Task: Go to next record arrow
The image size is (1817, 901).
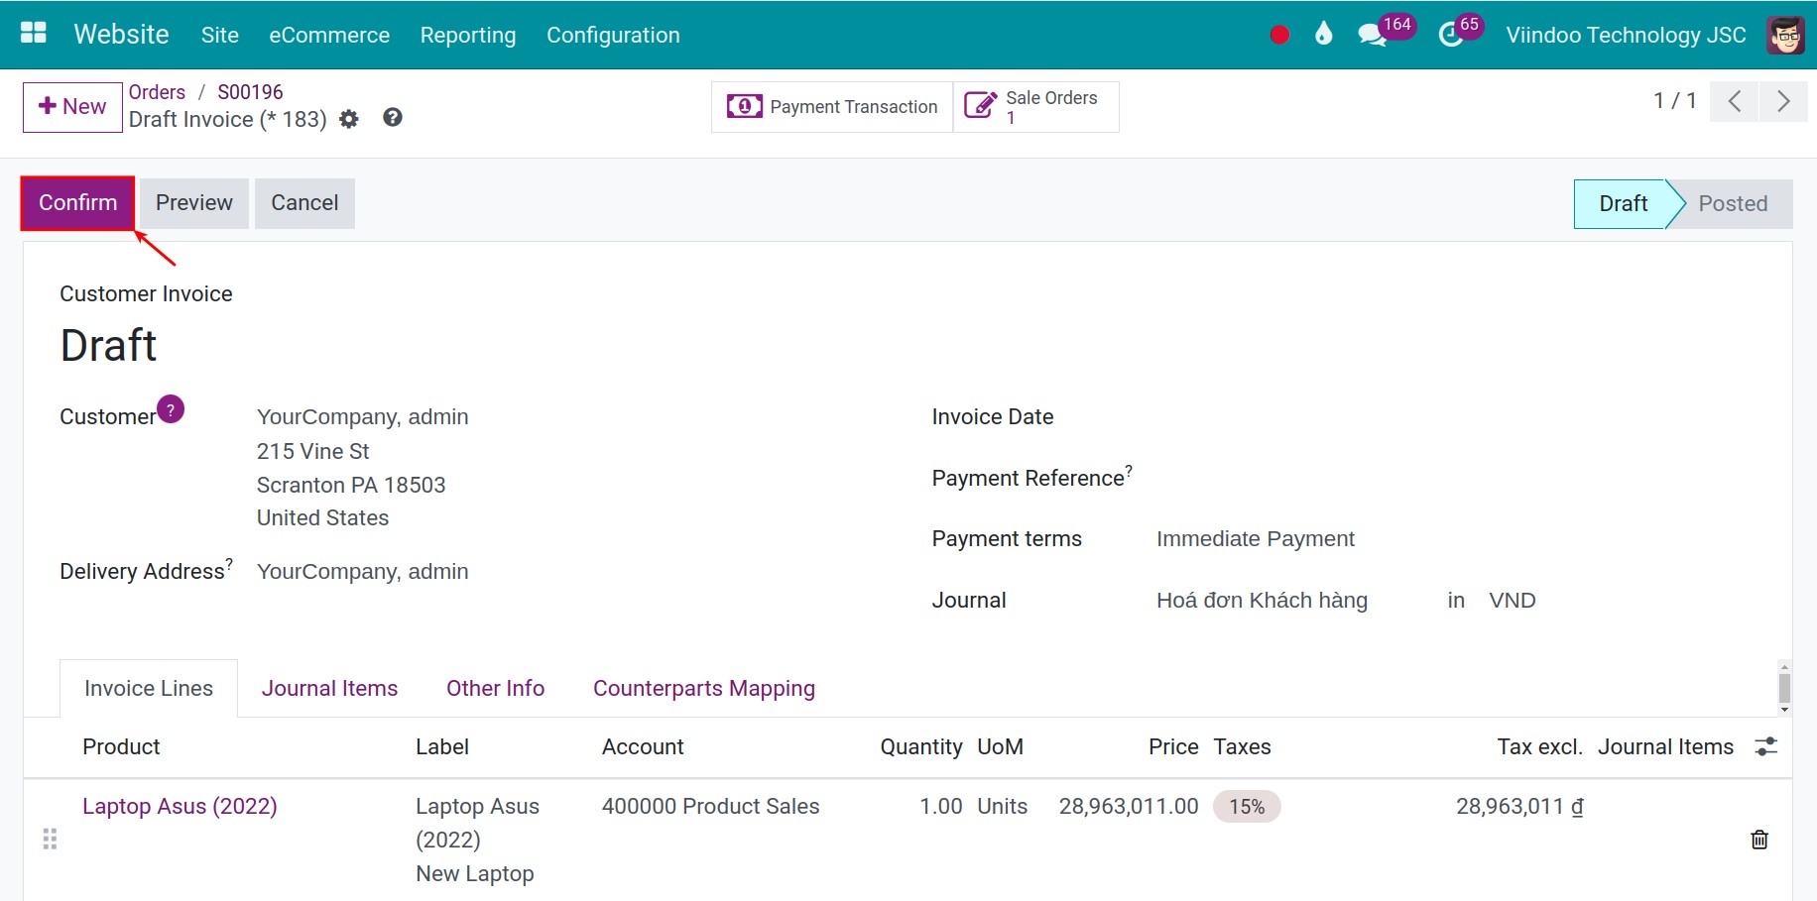Action: [x=1783, y=101]
